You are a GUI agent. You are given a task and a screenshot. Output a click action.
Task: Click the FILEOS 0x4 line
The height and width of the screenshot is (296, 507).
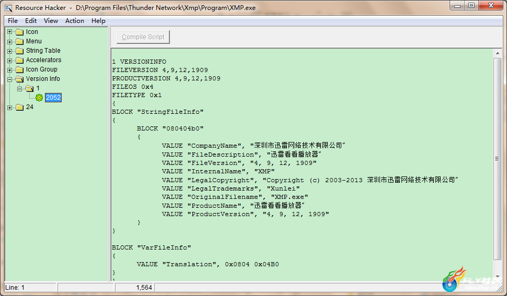click(x=133, y=87)
